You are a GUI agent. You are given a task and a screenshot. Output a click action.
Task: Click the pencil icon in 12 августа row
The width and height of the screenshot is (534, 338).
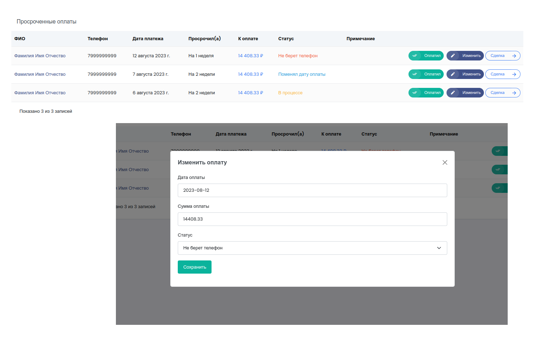(453, 56)
